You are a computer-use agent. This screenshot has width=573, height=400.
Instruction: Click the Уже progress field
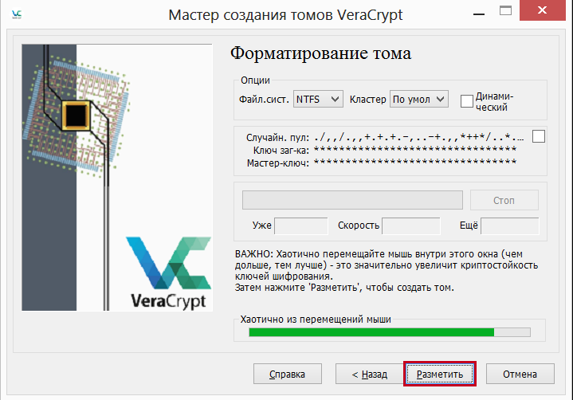point(300,225)
